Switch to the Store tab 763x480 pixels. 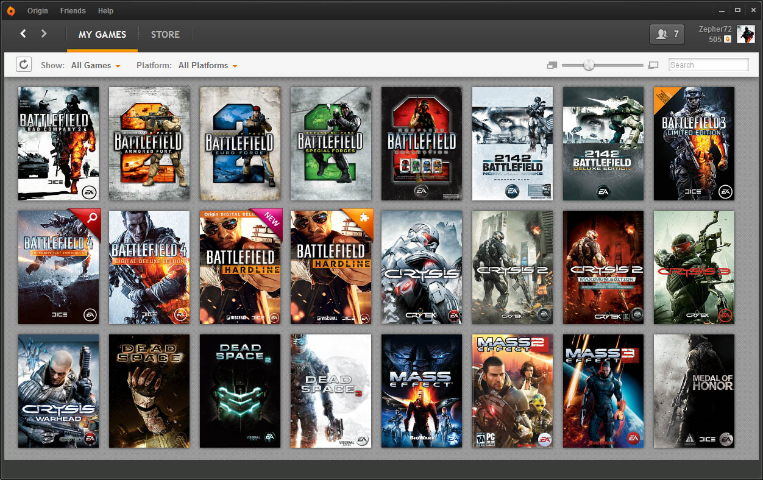pyautogui.click(x=165, y=34)
